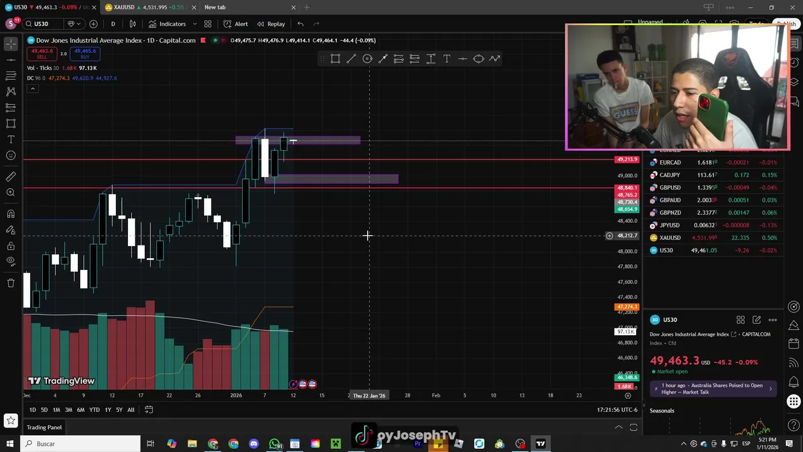Open the Australia Shares news headline
803x452 pixels.
[713, 389]
